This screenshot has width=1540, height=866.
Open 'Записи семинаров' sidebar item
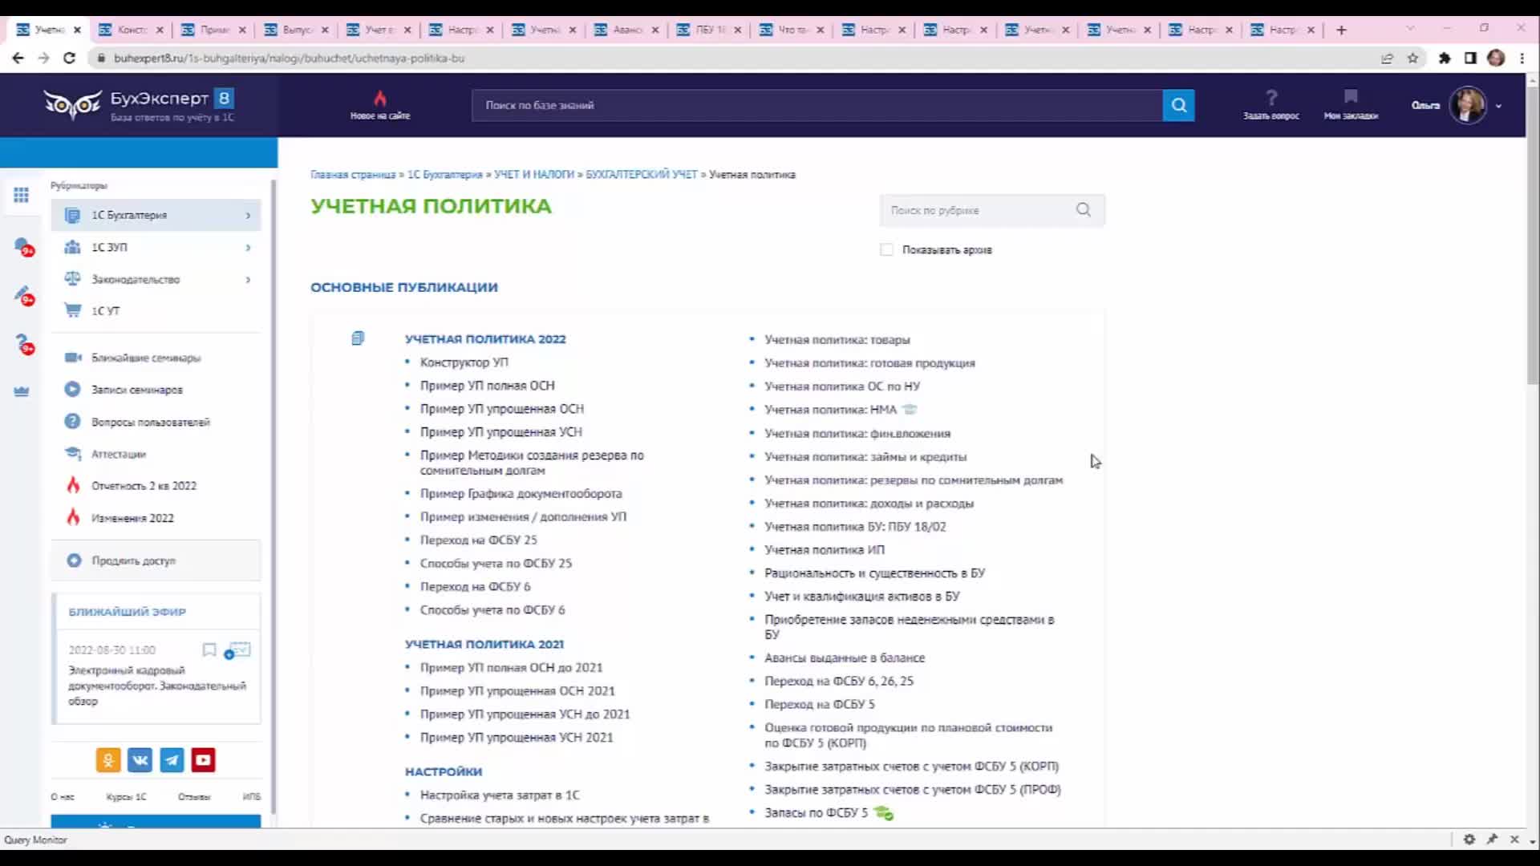point(136,390)
